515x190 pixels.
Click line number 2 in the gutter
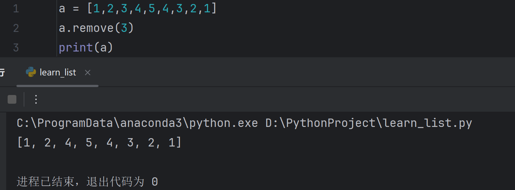pyautogui.click(x=16, y=28)
